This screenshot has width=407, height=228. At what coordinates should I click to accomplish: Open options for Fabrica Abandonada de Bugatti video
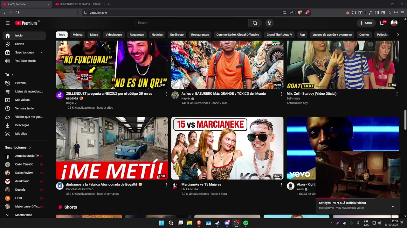click(166, 185)
